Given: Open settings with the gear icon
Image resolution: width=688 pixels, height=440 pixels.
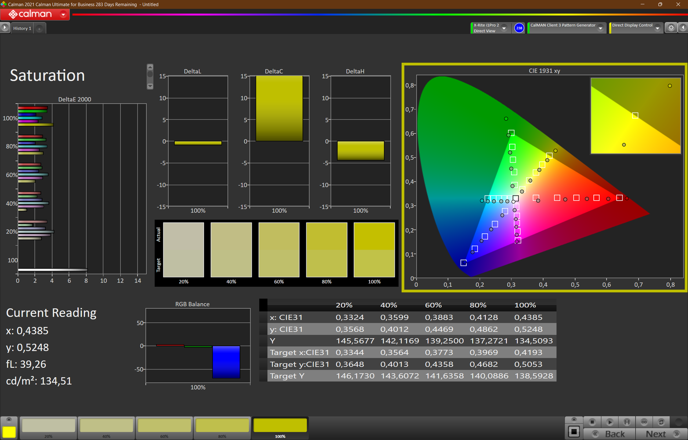Looking at the screenshot, I should coord(671,28).
